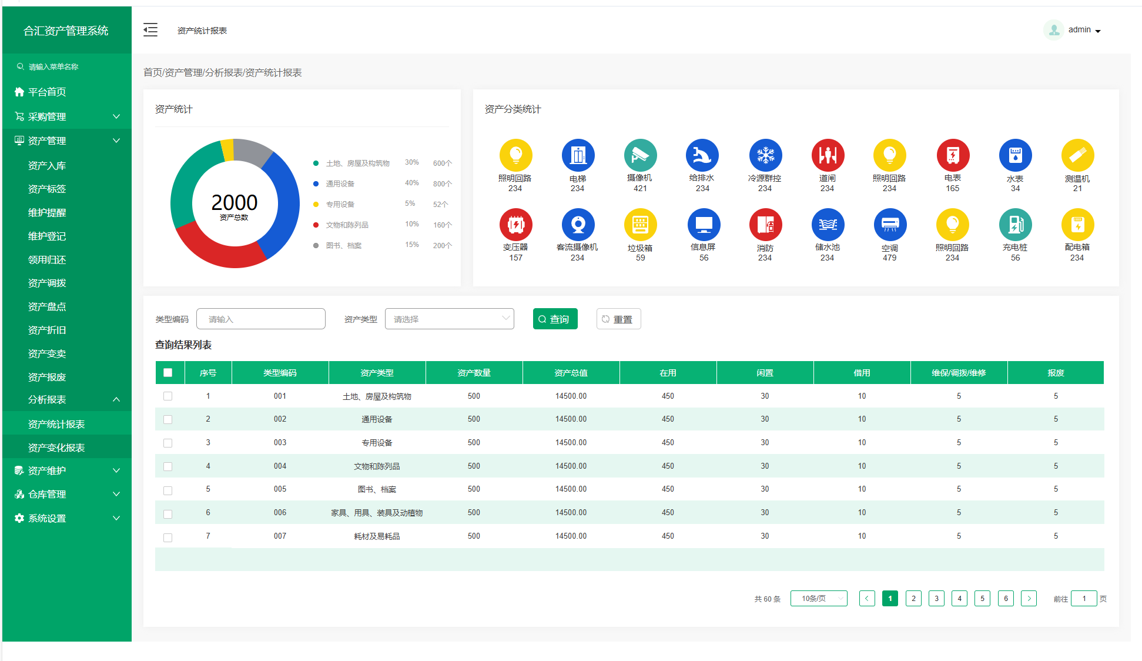This screenshot has width=1142, height=661.
Task: Select the transformer (变压器) icon
Action: click(x=515, y=225)
